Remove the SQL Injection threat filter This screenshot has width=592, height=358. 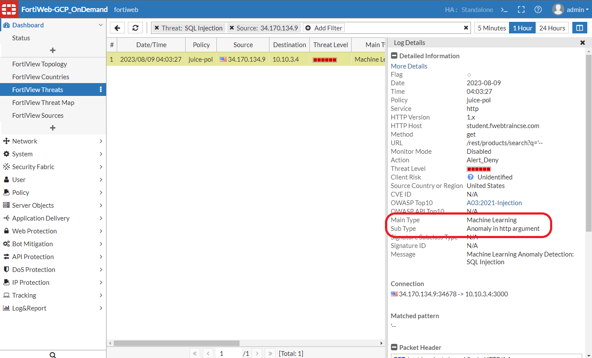[x=157, y=28]
